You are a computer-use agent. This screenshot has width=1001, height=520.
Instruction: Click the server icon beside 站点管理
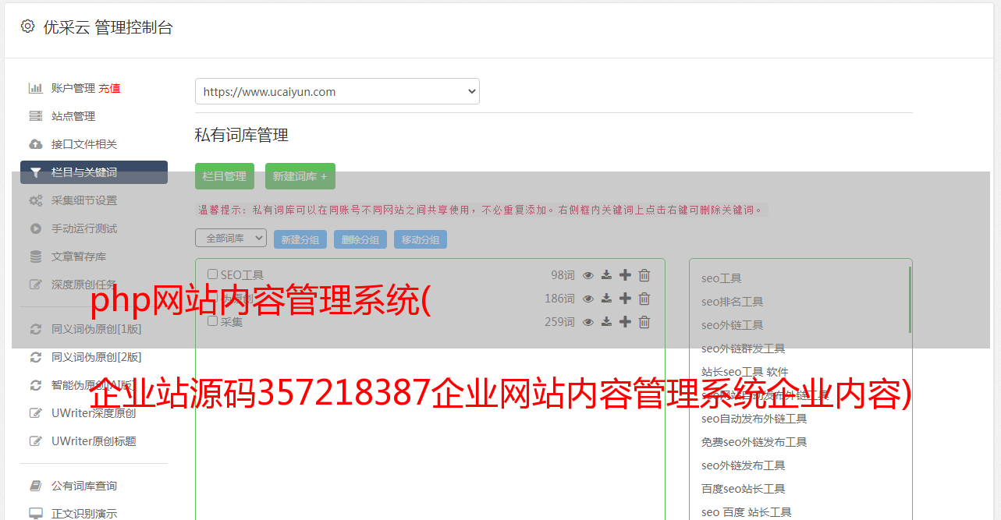coord(35,116)
